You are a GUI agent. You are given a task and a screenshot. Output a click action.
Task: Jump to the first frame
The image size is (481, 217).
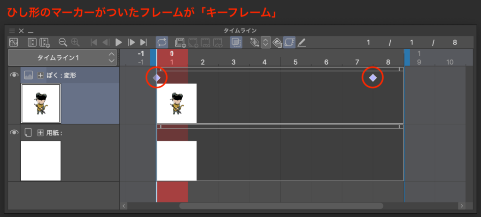(94, 42)
